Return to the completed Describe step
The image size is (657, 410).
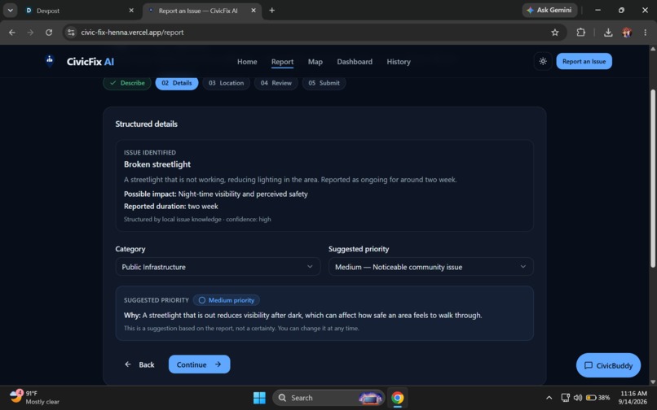click(127, 83)
